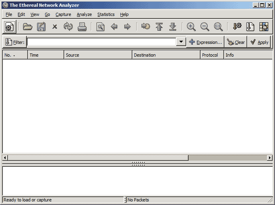Open the Analyze menu
The height and width of the screenshot is (205, 275).
click(84, 14)
